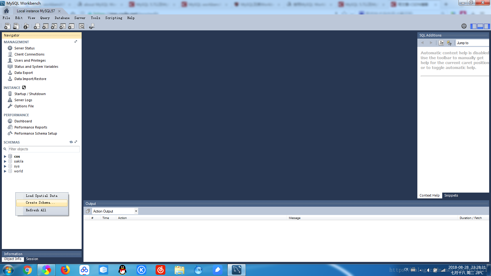491x276 pixels.
Task: Open the Query menu
Action: (x=45, y=18)
